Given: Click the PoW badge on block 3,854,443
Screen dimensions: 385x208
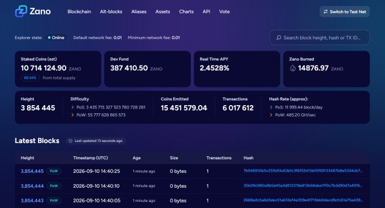Looking at the screenshot, I should tap(54, 201).
